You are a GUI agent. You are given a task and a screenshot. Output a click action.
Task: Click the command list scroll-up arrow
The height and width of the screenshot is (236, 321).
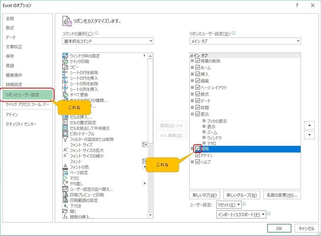click(x=150, y=56)
